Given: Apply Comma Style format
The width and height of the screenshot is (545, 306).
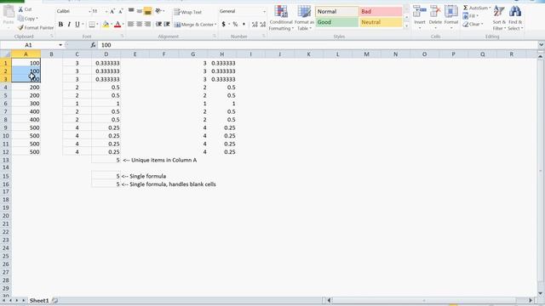Looking at the screenshot, I should [x=244, y=25].
